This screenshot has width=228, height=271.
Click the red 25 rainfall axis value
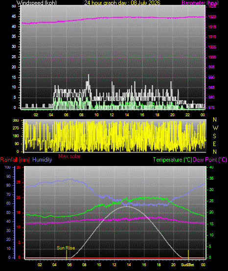[x=19, y=183]
